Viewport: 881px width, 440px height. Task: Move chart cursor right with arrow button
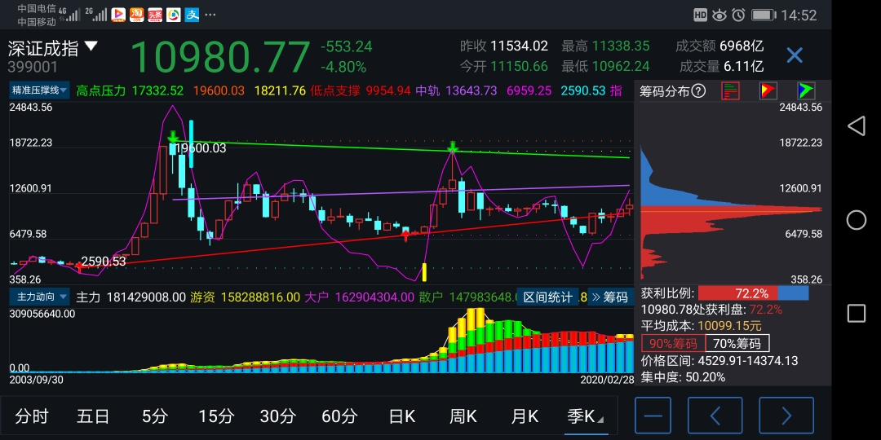(x=786, y=416)
